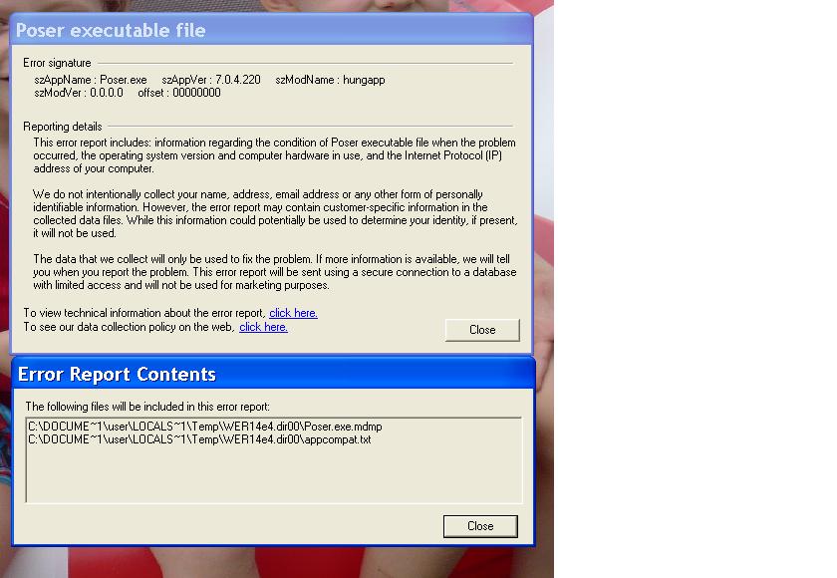This screenshot has height=578, width=837.
Task: Click the following files will be included label
Action: 147,407
